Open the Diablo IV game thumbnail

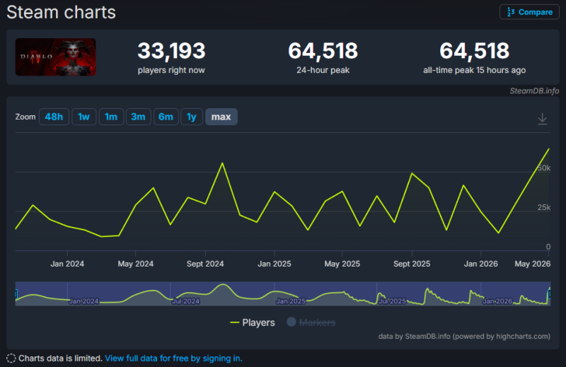56,57
